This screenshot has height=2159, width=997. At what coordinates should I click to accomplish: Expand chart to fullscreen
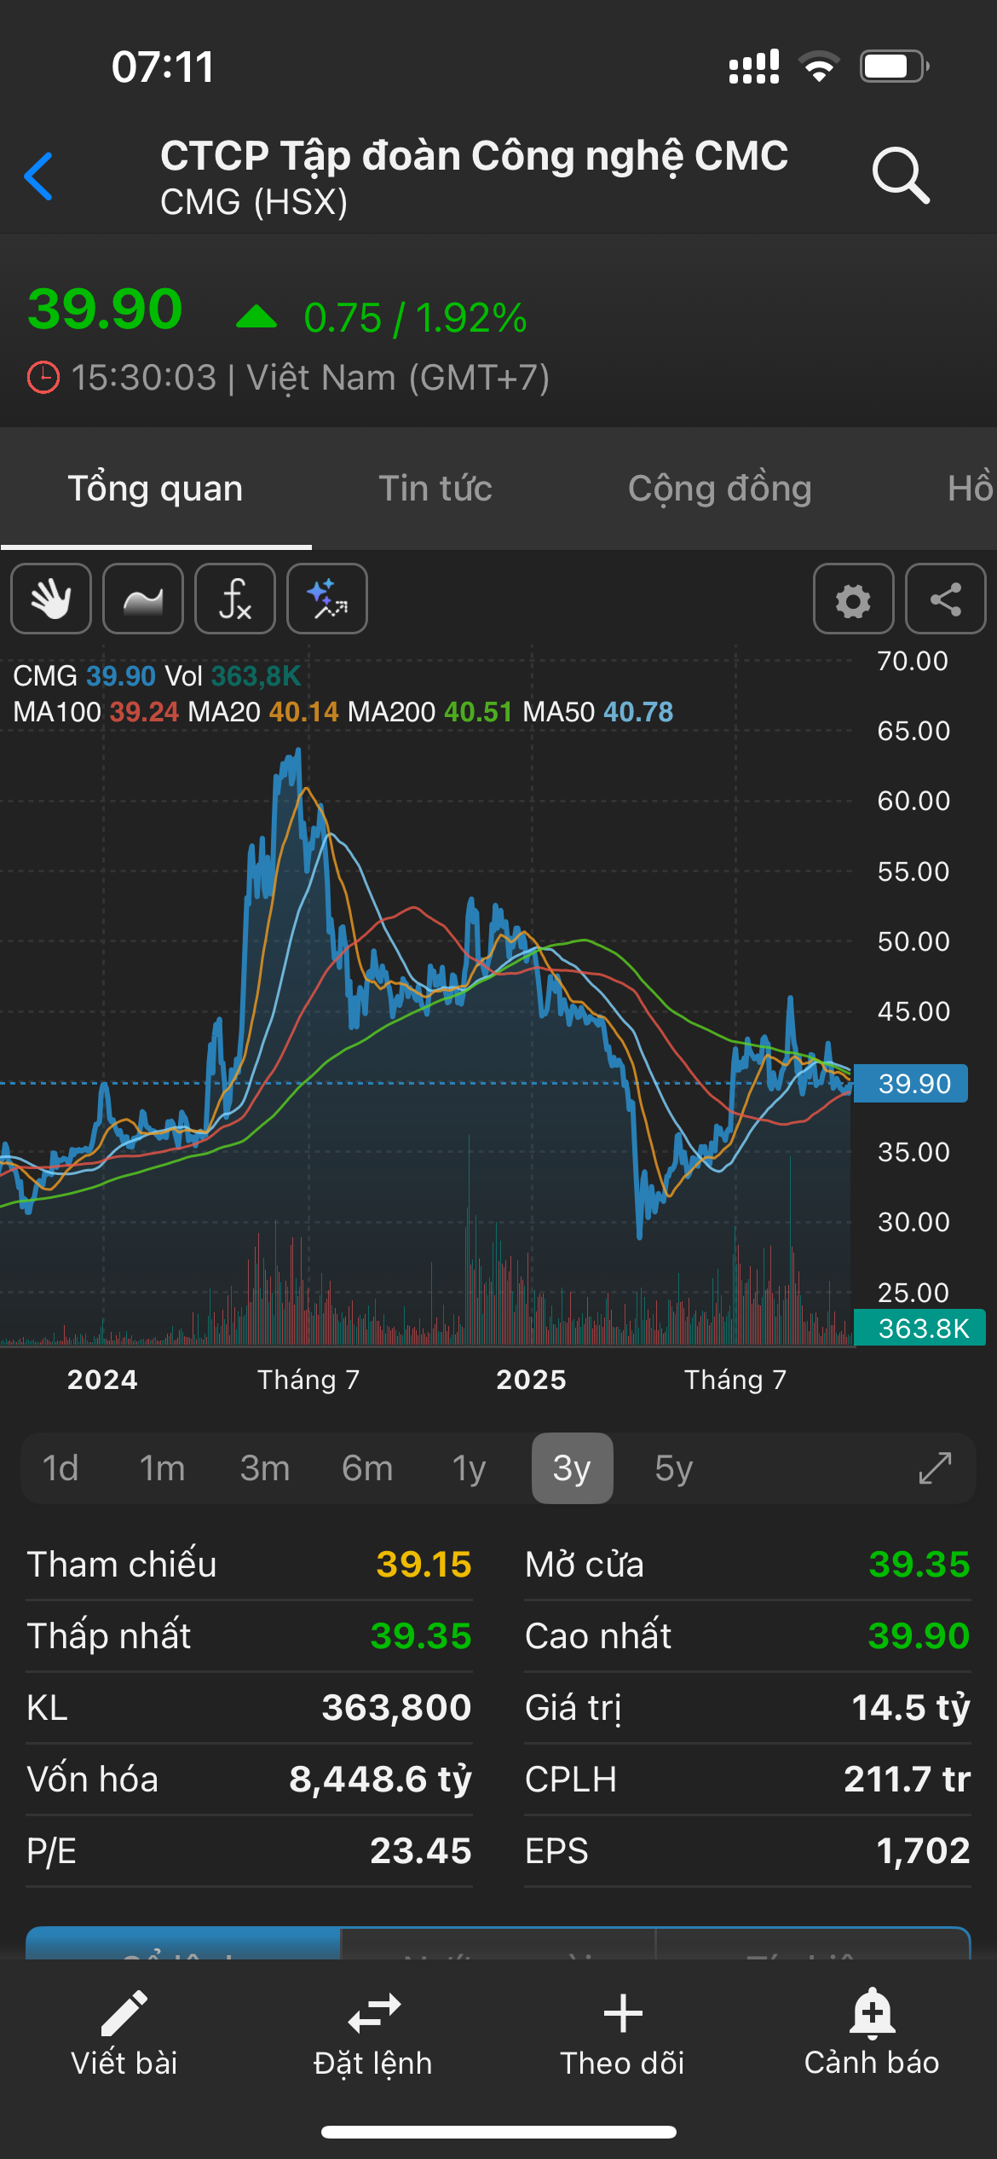tap(935, 1467)
